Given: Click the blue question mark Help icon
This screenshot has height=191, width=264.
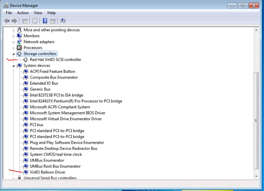Looking at the screenshot, I should (45, 21).
